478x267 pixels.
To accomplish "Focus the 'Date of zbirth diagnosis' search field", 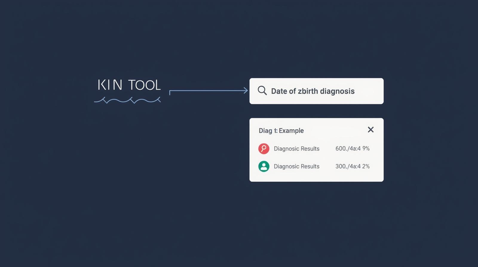I will [x=312, y=91].
